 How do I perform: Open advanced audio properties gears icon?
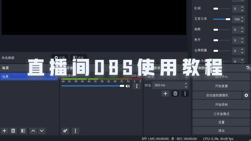(x=65, y=131)
